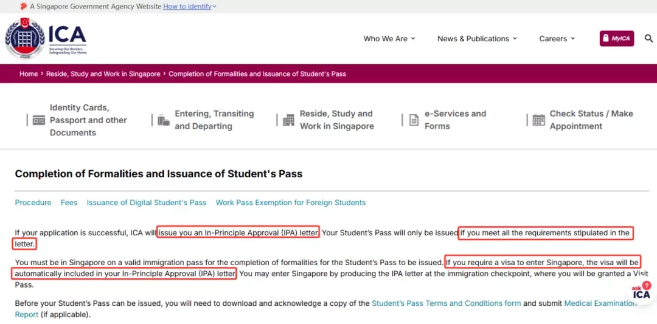Viewport: 657px width, 324px height.
Task: Click the MyICA login button
Action: tap(617, 38)
